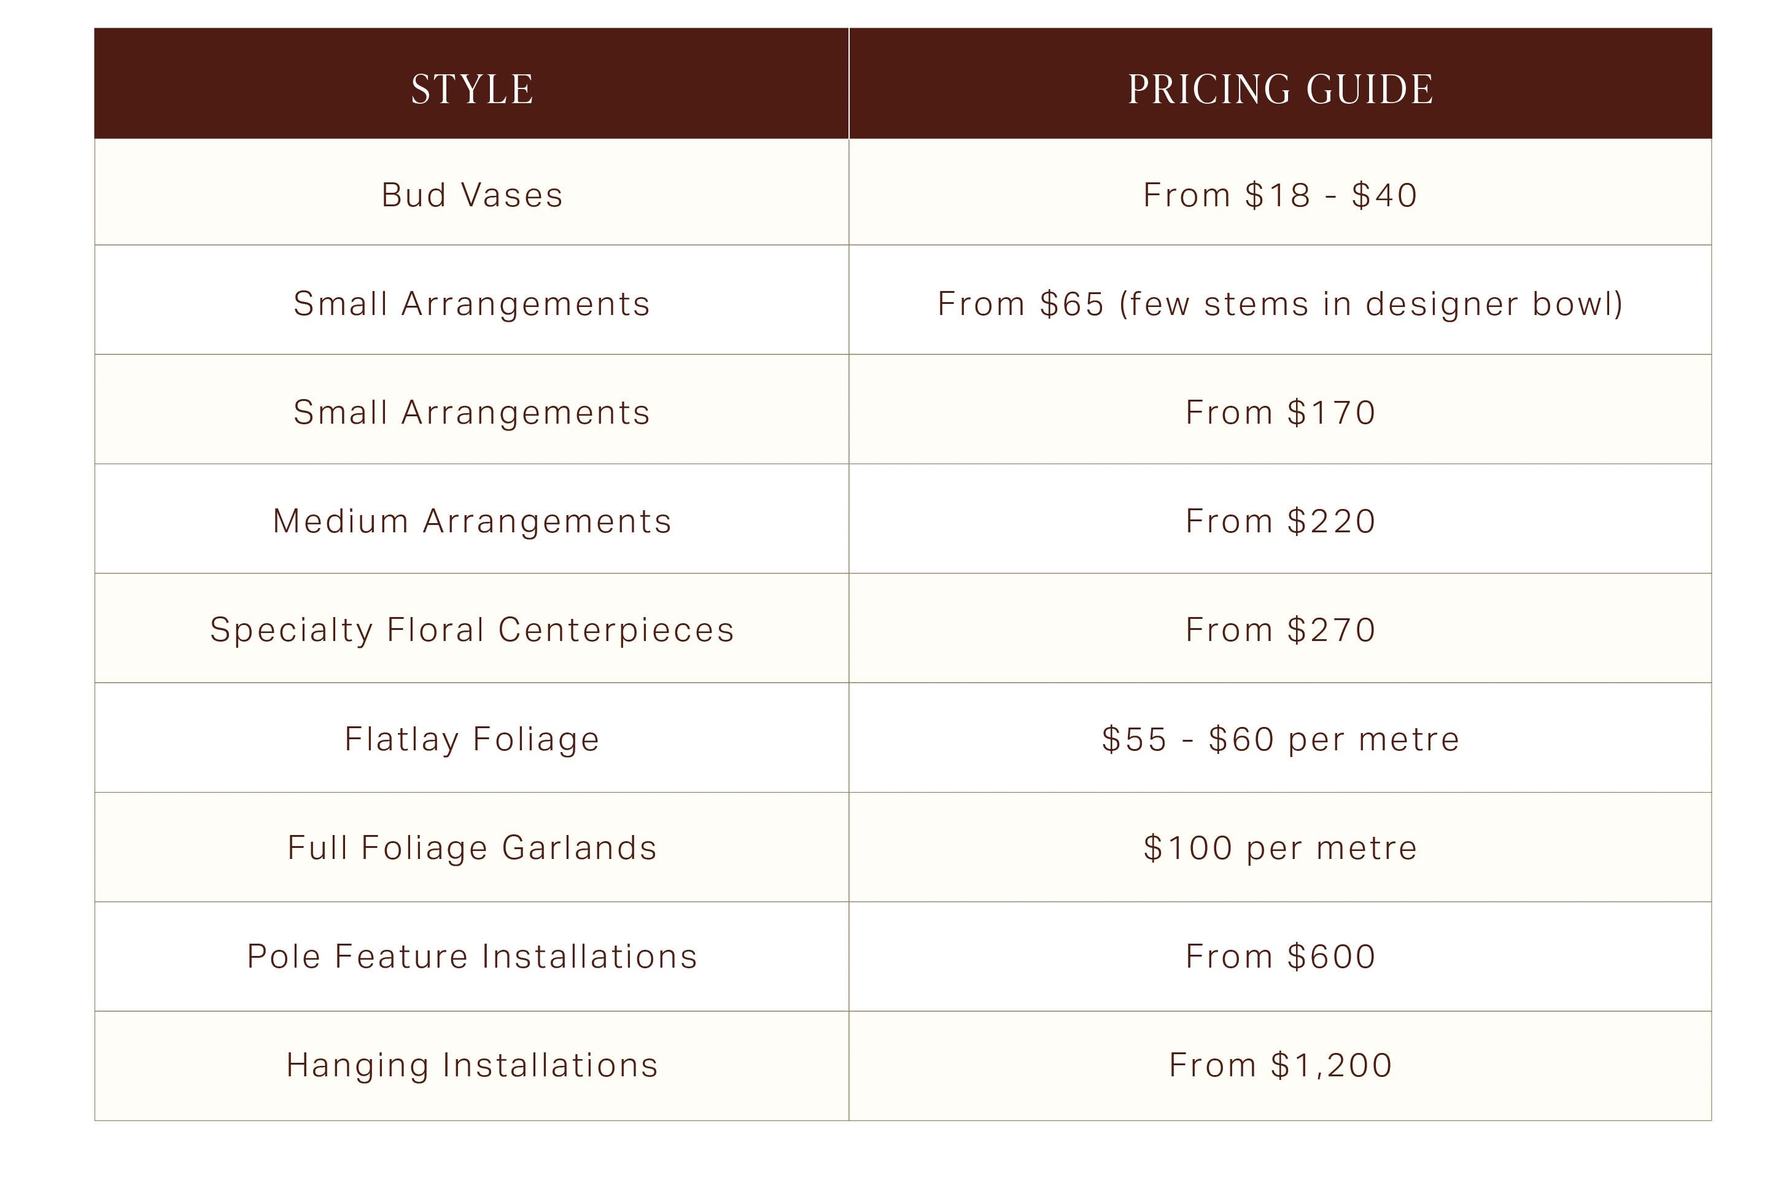Click the $100 per metre price
The width and height of the screenshot is (1770, 1177).
coord(1280,847)
